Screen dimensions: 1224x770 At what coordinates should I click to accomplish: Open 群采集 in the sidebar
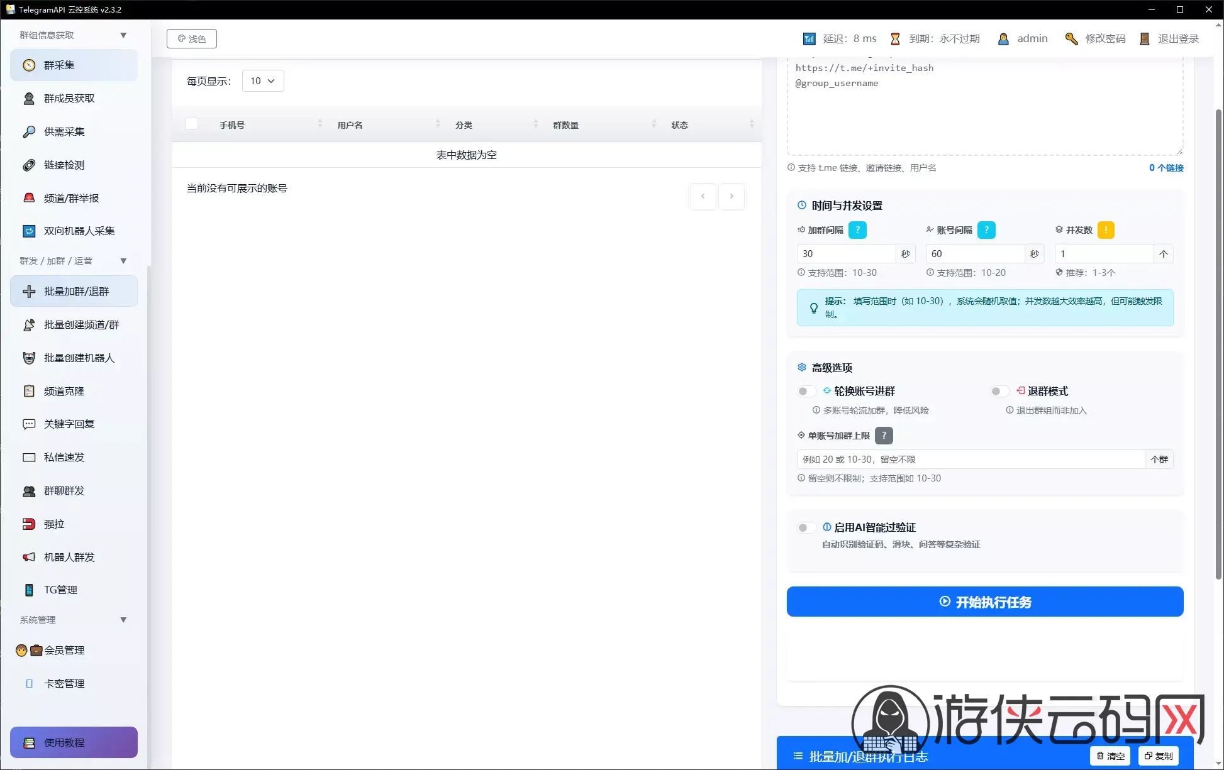(x=74, y=65)
